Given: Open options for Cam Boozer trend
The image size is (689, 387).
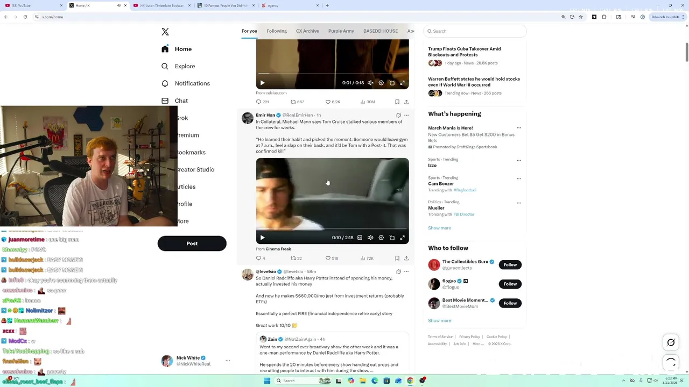Looking at the screenshot, I should 519,178.
